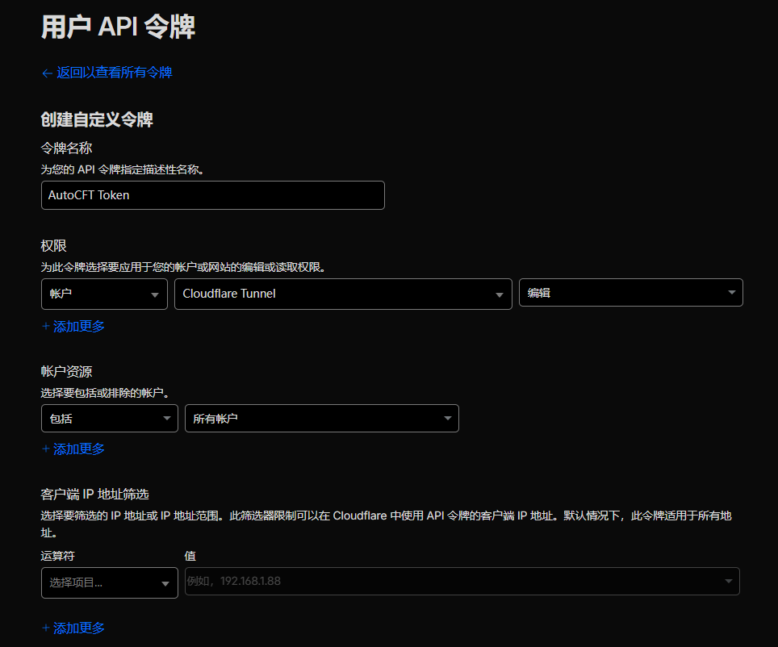Click the arrow icon in the Cloudflare Tunnel box
Screen dimensions: 778x647
pos(500,294)
